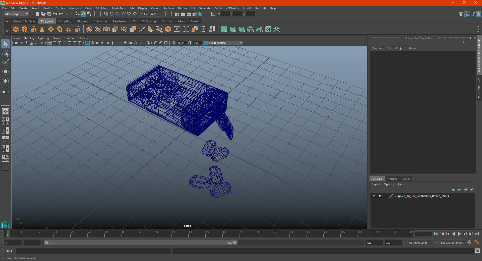482x261 pixels.
Task: Create a polygon cone from shelf
Action: pyautogui.click(x=42, y=29)
